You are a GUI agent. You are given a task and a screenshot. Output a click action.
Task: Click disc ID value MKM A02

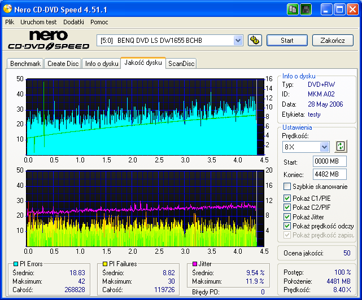tap(321, 94)
